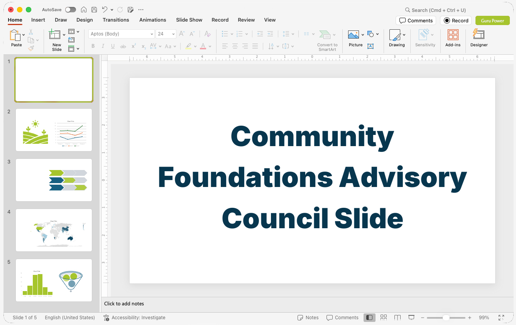Image resolution: width=516 pixels, height=325 pixels.
Task: Click the Redo arrow icon
Action: pyautogui.click(x=120, y=10)
